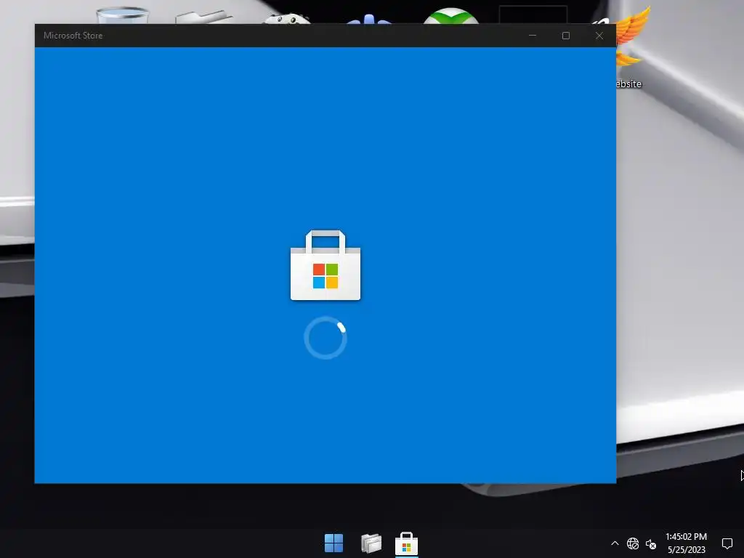Click the Microsoft Store title bar text

[73, 36]
